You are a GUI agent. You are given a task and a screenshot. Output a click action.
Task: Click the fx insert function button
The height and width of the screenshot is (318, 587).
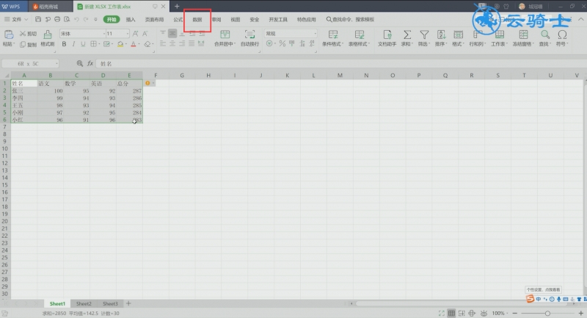point(90,64)
